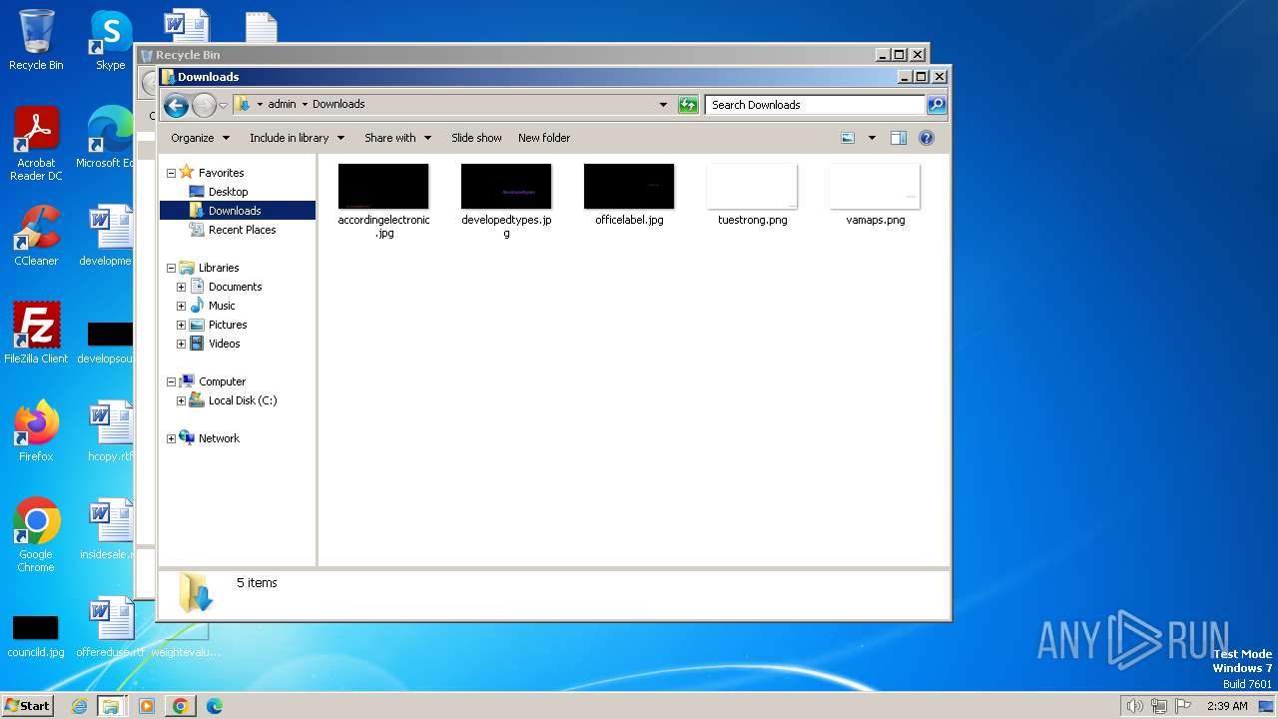Select the Skype desktop shortcut
The height and width of the screenshot is (719, 1278).
click(111, 40)
